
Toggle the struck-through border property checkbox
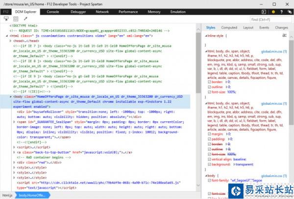209,144
